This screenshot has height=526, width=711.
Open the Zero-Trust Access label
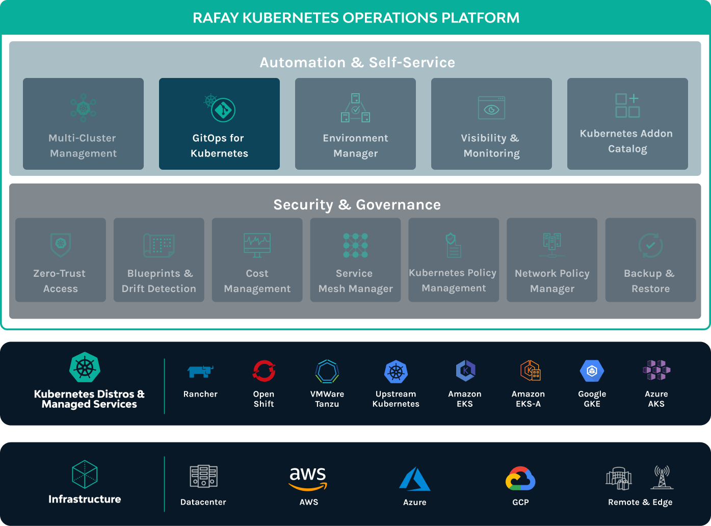[60, 281]
